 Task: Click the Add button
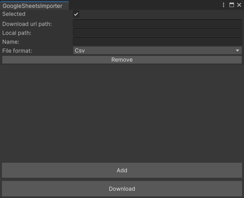click(x=122, y=170)
